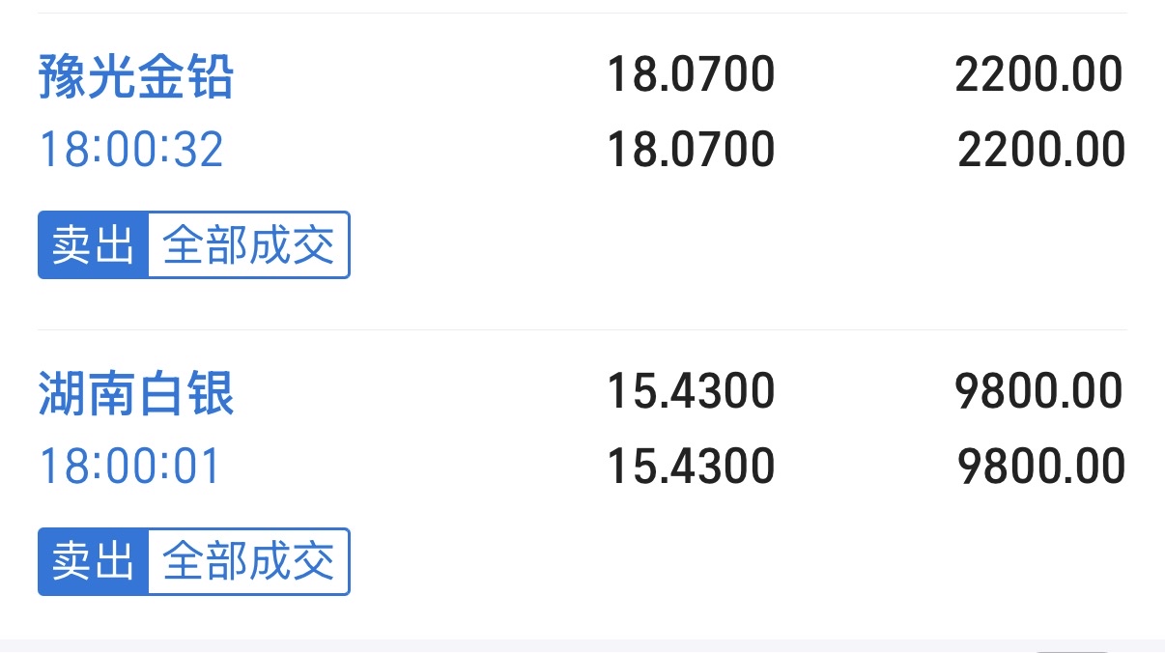The height and width of the screenshot is (653, 1165).
Task: Click the gray footer strip below the records
Action: (582, 646)
